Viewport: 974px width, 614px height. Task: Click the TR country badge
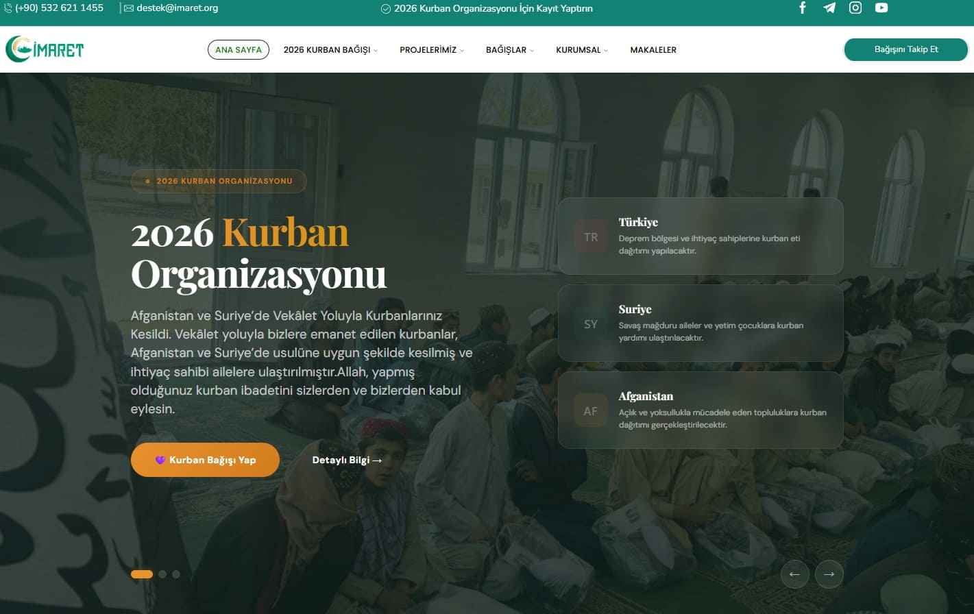[591, 237]
